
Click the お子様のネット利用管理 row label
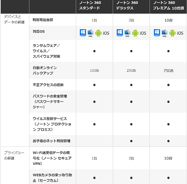pyautogui.click(x=51, y=141)
